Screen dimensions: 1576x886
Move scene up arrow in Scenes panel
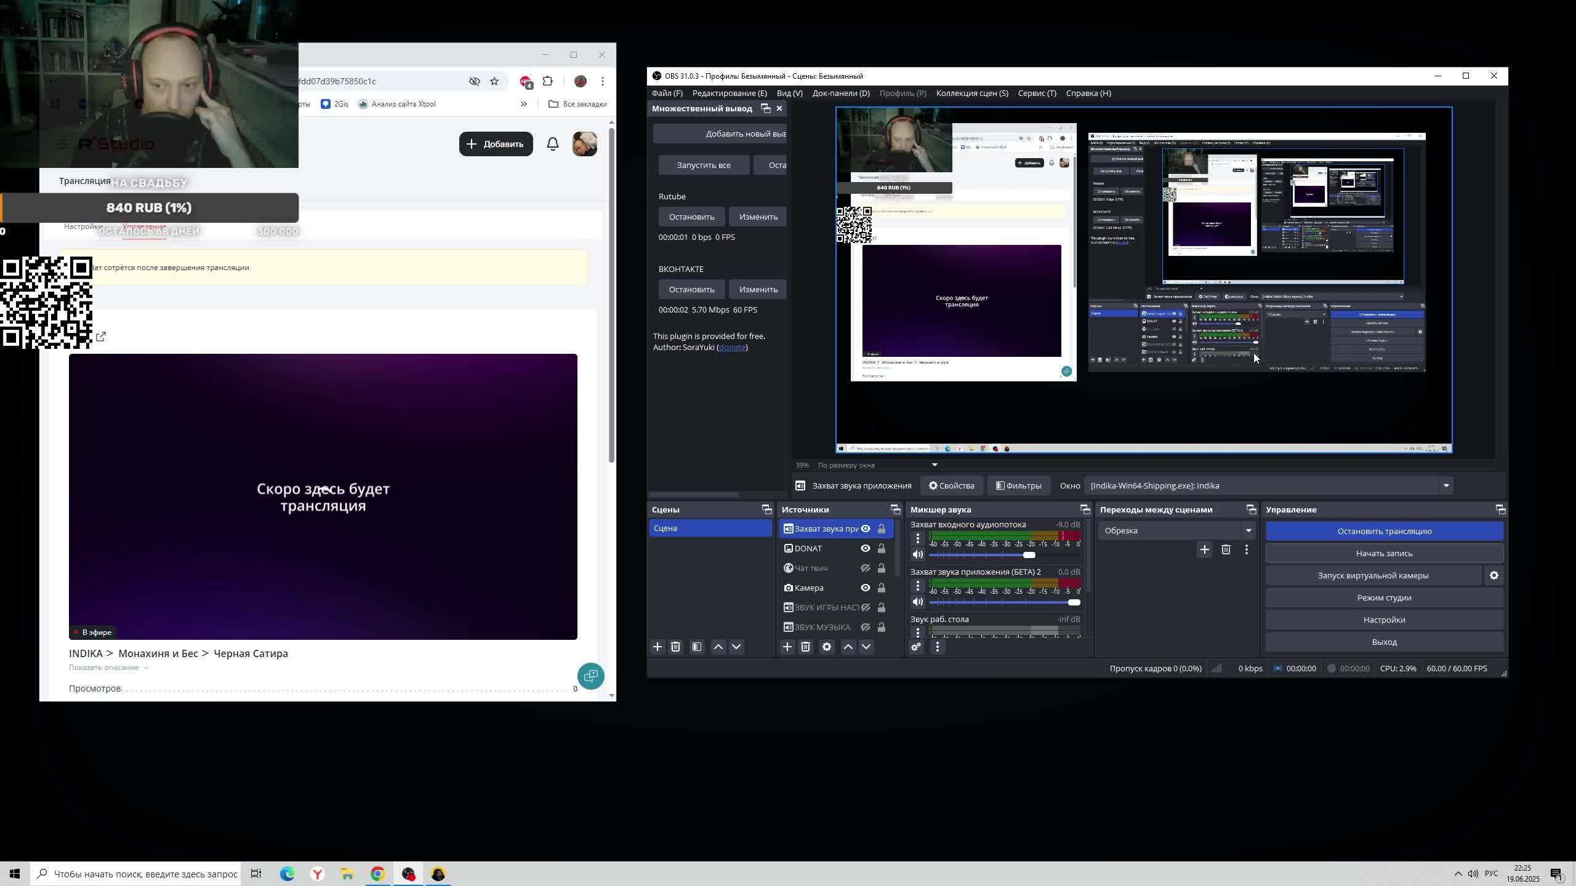(718, 647)
